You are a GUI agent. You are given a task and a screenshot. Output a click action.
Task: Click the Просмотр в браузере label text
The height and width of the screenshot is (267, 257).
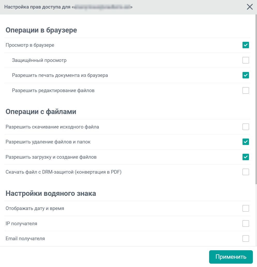[30, 45]
